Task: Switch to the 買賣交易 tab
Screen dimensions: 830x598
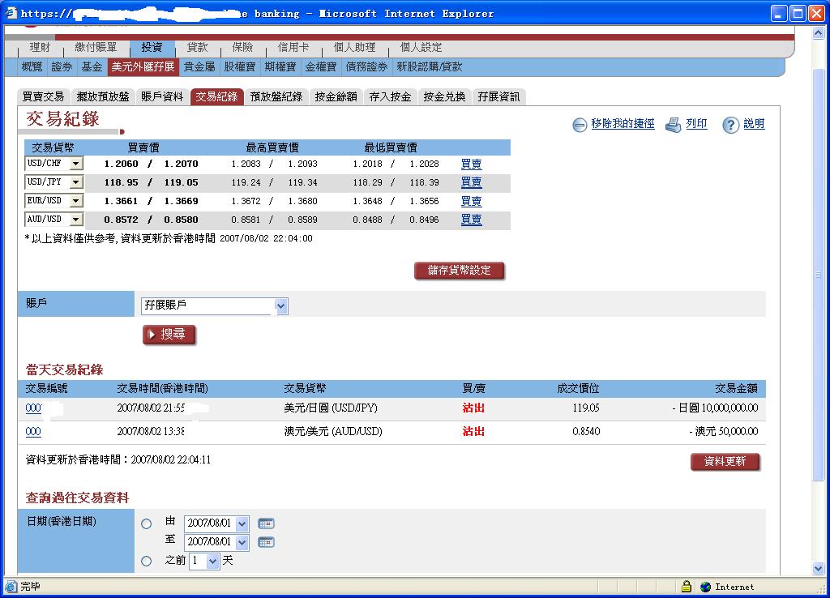Action: pyautogui.click(x=44, y=97)
